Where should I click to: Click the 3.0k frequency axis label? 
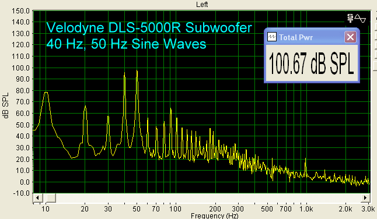pos(368,209)
